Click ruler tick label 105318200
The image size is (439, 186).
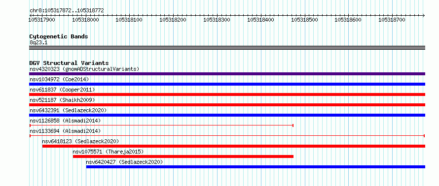pos(173,20)
